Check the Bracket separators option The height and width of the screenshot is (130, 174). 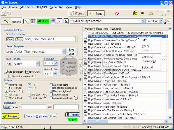[x=10, y=76]
